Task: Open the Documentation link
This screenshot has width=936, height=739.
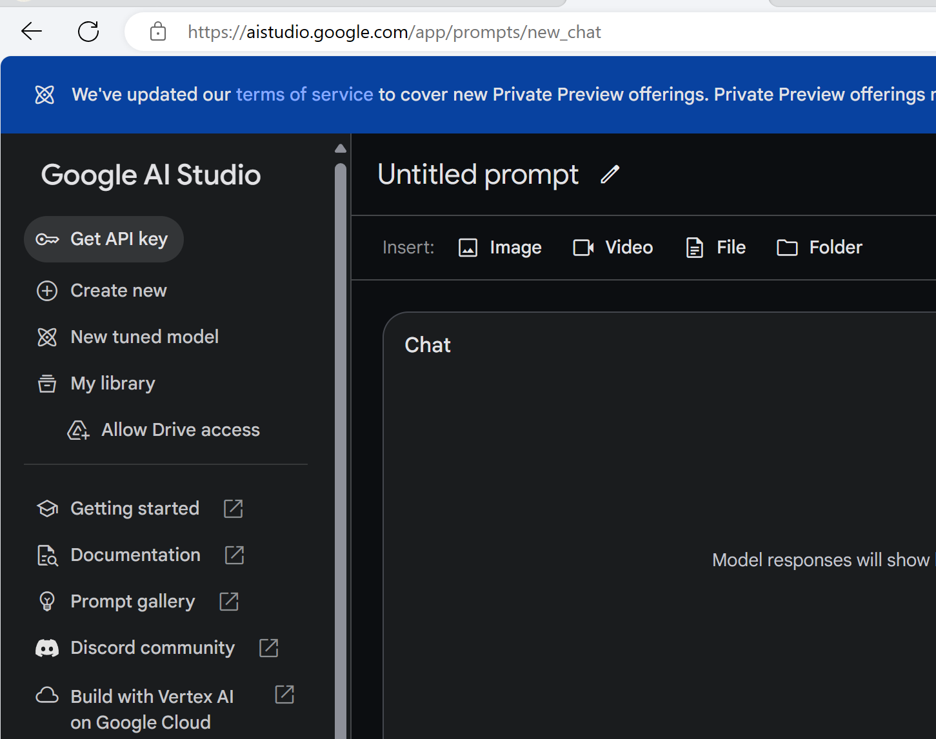Action: (135, 555)
